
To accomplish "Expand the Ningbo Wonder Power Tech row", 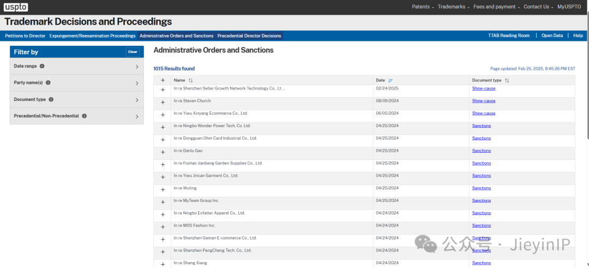I will 163,127.
